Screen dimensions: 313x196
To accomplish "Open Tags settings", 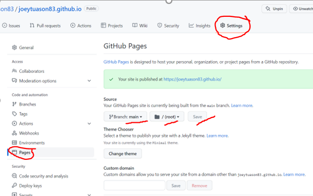I will pos(23,114).
